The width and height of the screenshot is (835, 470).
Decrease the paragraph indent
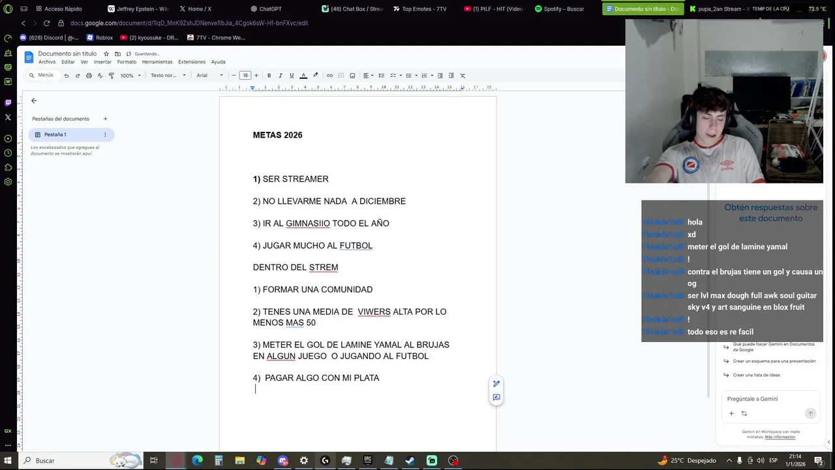[x=440, y=76]
